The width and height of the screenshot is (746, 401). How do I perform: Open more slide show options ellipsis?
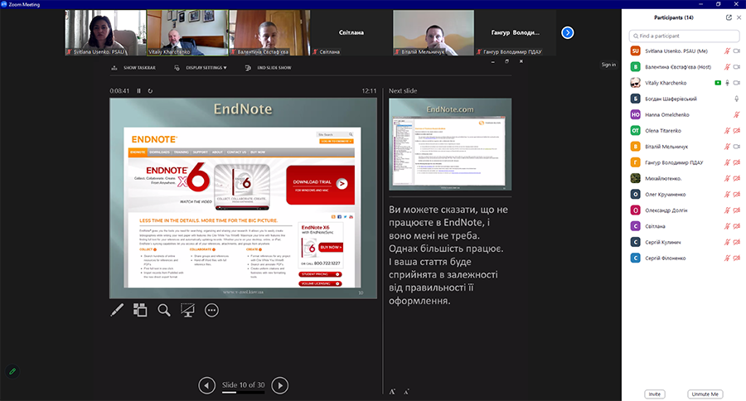click(x=211, y=310)
